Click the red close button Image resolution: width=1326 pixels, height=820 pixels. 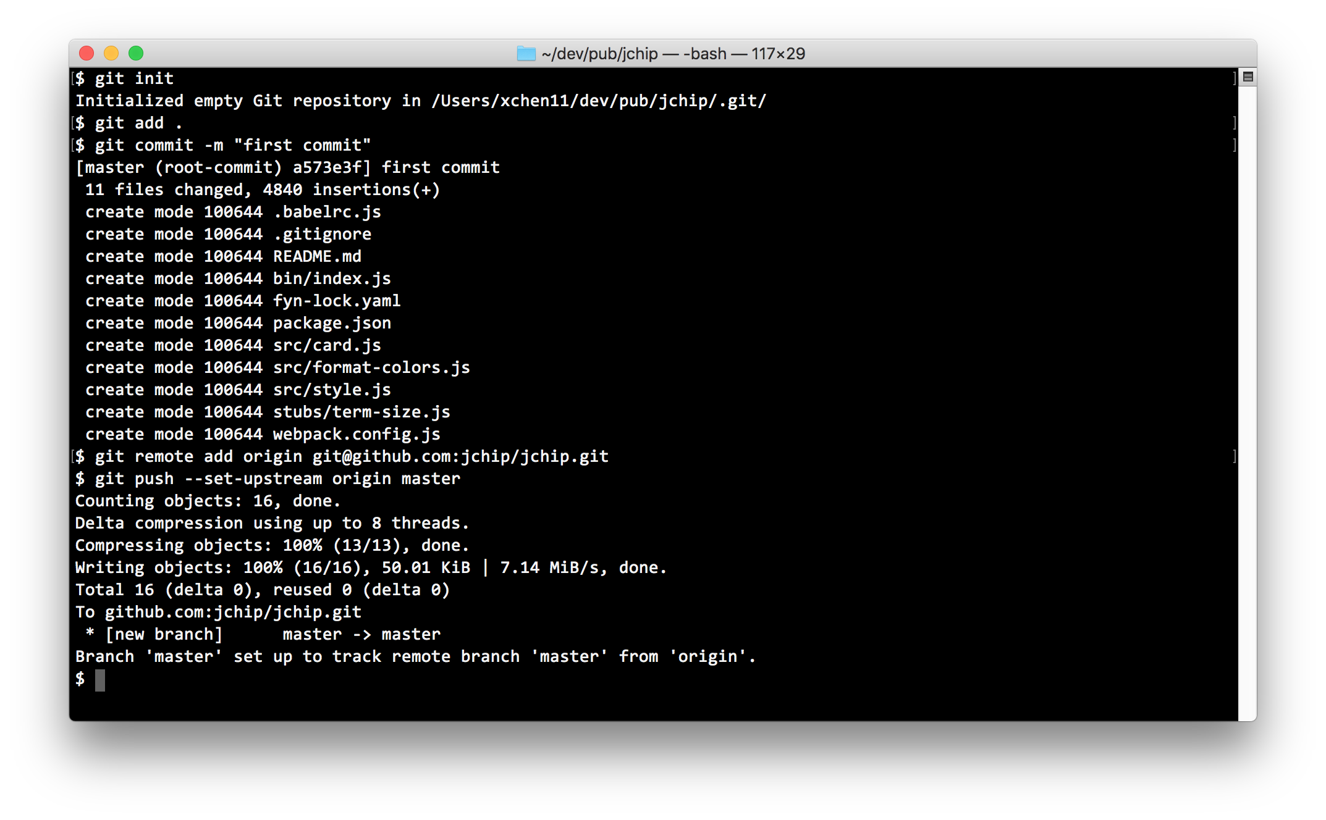[x=91, y=54]
